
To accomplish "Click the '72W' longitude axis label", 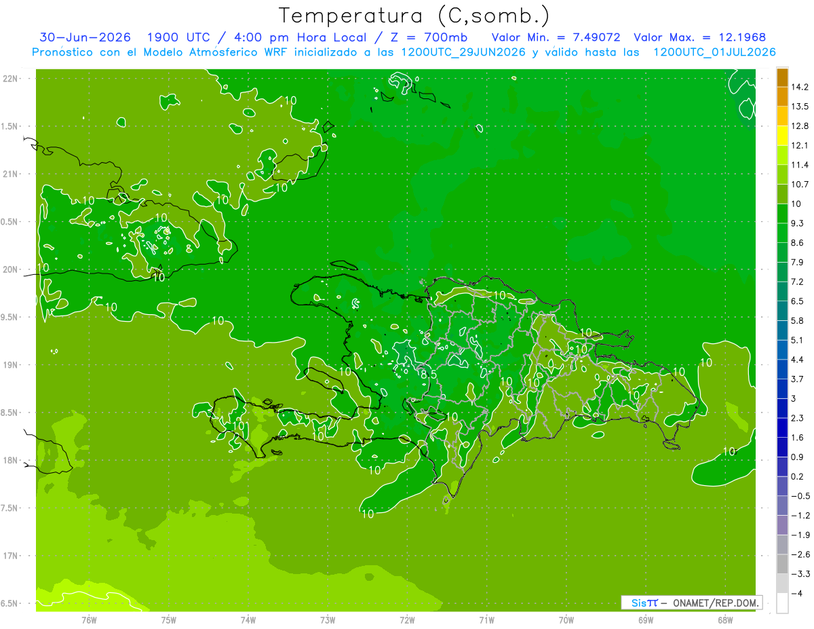I will click(407, 620).
